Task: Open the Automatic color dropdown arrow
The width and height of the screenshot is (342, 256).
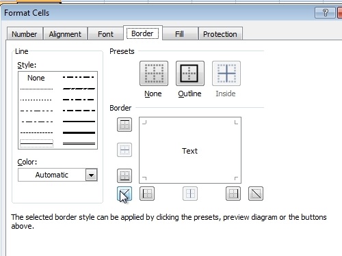Action: coord(91,175)
